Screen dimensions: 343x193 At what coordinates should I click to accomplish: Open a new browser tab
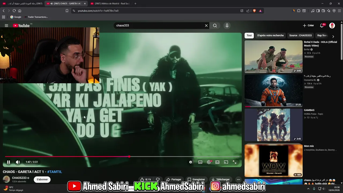135,3
